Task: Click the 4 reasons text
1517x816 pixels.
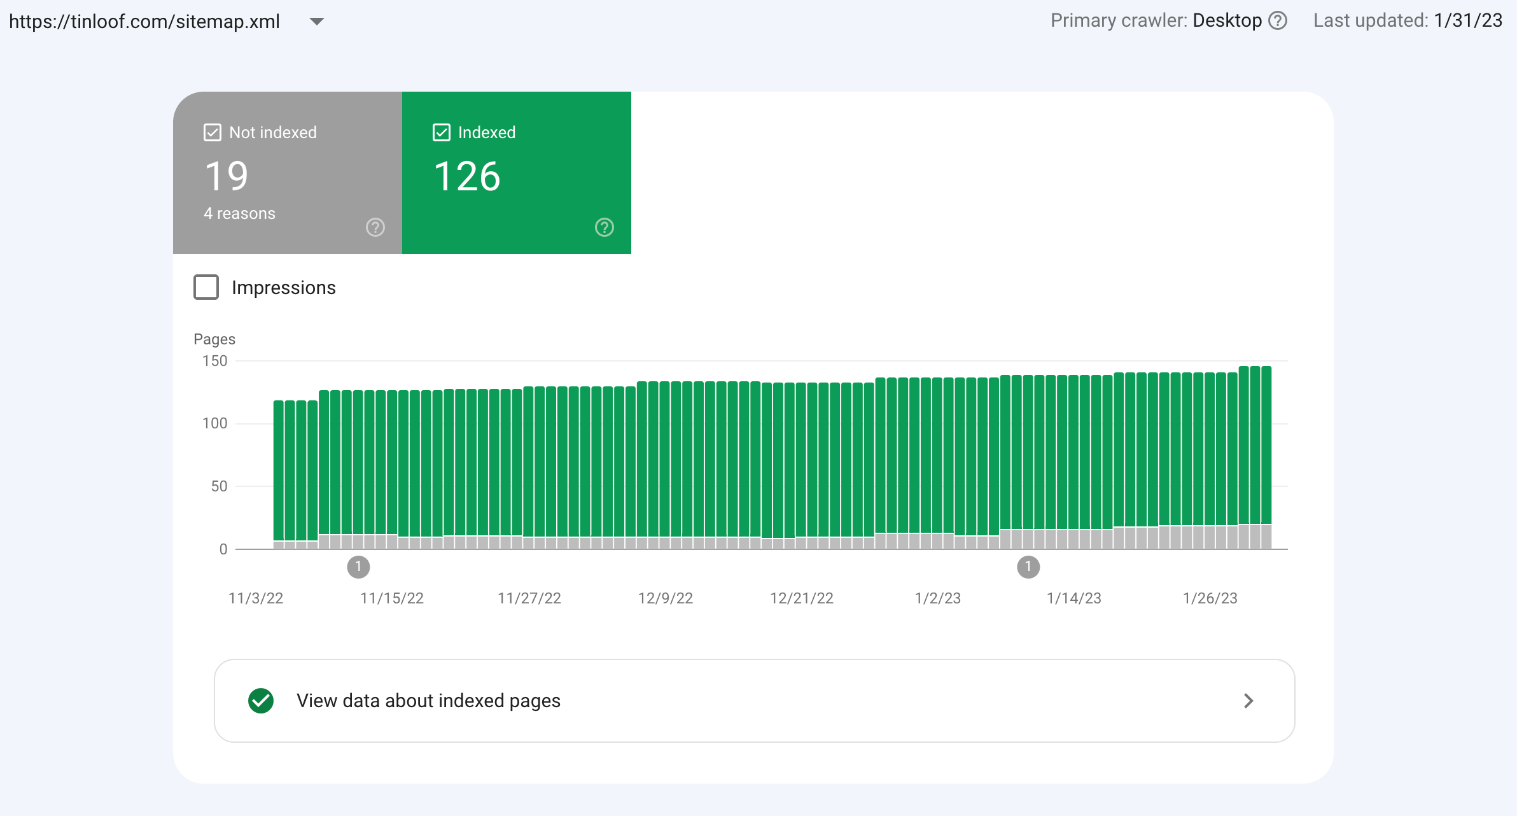Action: (x=239, y=213)
